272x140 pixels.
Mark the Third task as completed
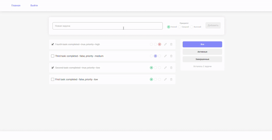click(x=53, y=56)
